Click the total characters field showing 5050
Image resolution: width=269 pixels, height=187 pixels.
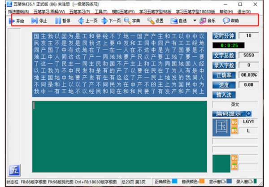(x=248, y=55)
